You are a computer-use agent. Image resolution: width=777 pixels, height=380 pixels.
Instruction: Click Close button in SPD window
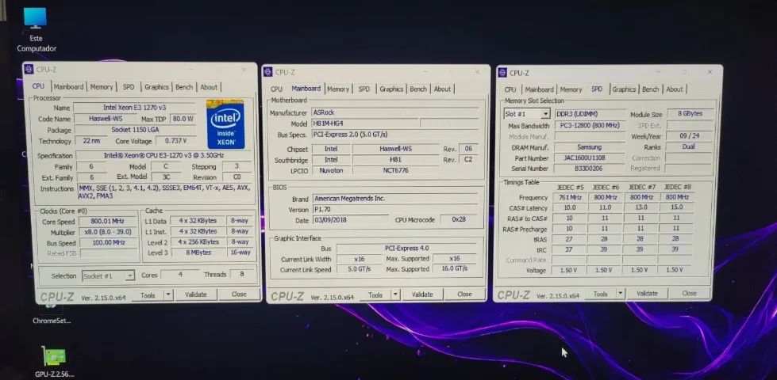point(689,294)
